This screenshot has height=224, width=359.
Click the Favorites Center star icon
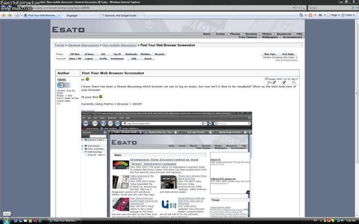pos(4,15)
